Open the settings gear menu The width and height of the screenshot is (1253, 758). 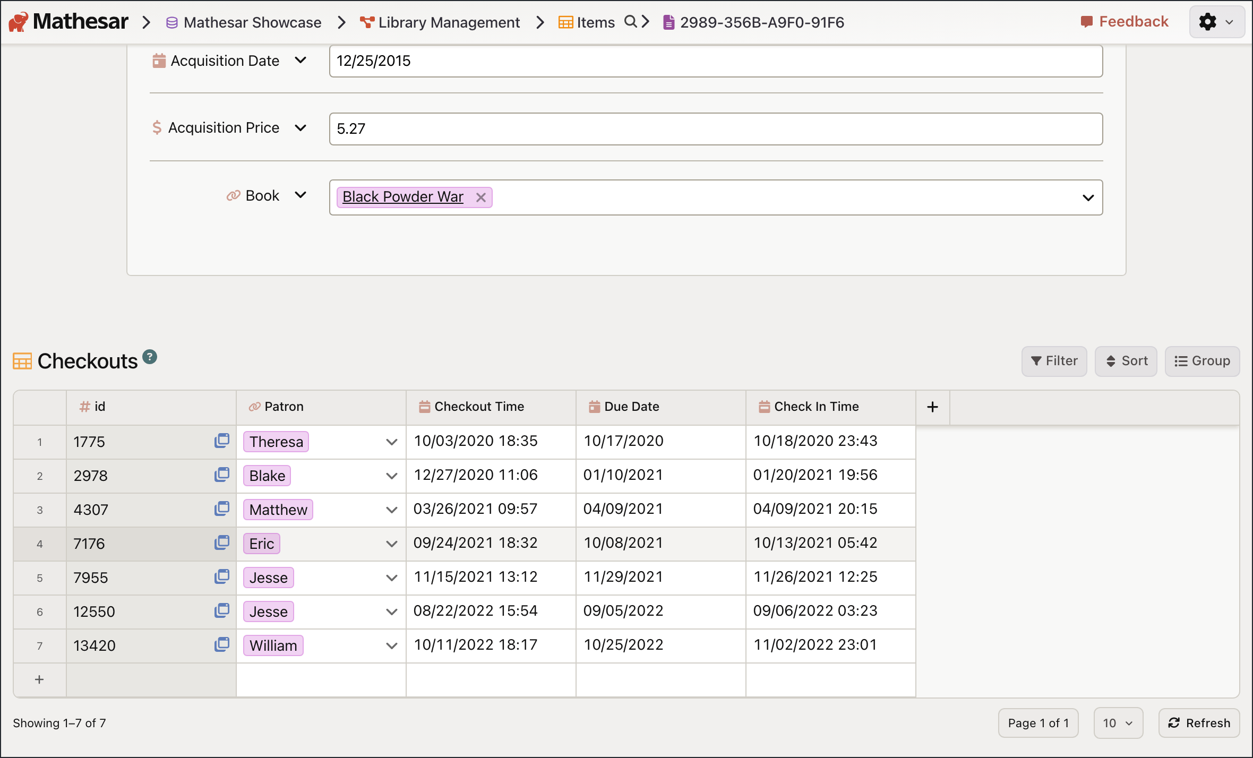point(1217,22)
